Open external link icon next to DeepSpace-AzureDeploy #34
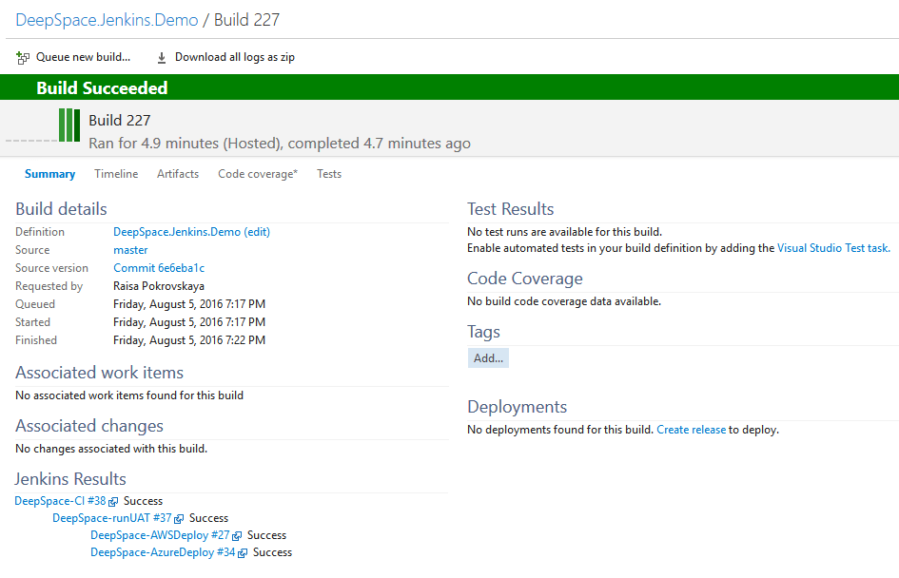The height and width of the screenshot is (578, 899). click(x=243, y=553)
